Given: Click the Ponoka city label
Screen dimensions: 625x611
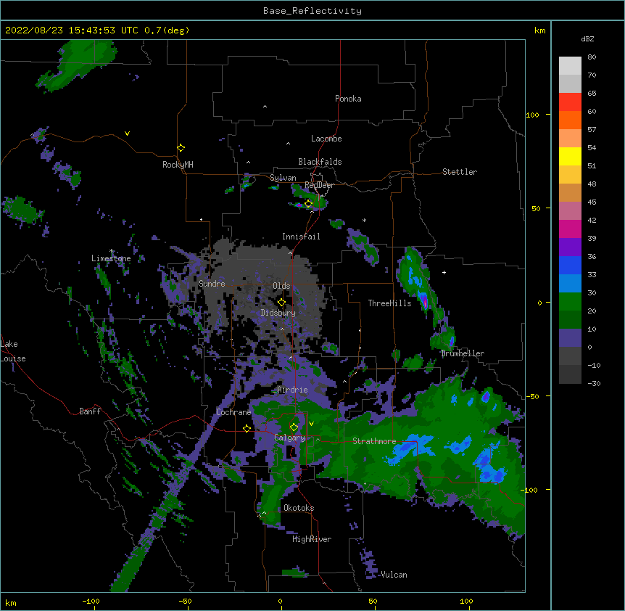Looking at the screenshot, I should click(x=348, y=99).
